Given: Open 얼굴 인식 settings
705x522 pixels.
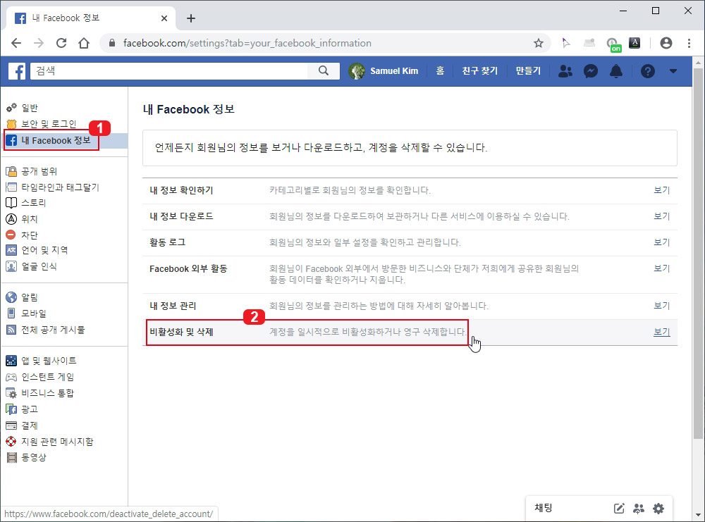Looking at the screenshot, I should [x=39, y=266].
